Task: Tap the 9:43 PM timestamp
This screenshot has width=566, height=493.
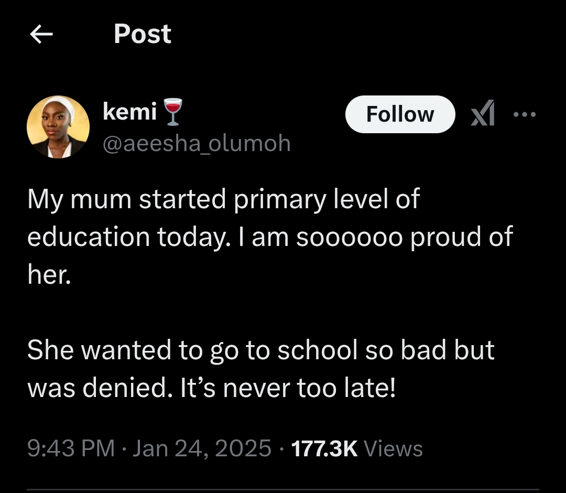Action: [70, 448]
